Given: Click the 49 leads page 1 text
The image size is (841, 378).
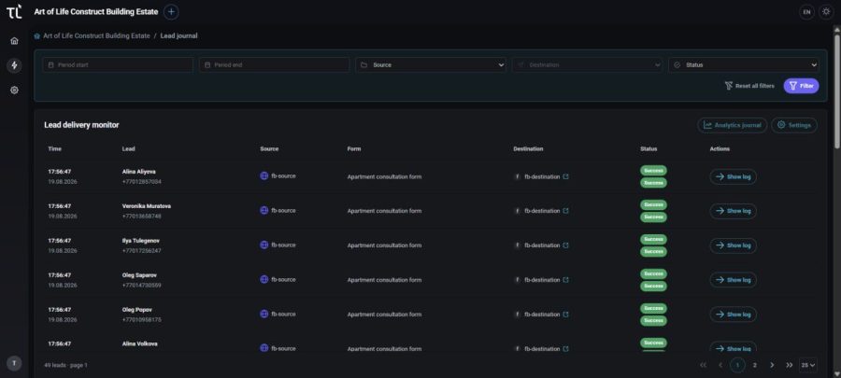Looking at the screenshot, I should [x=65, y=365].
